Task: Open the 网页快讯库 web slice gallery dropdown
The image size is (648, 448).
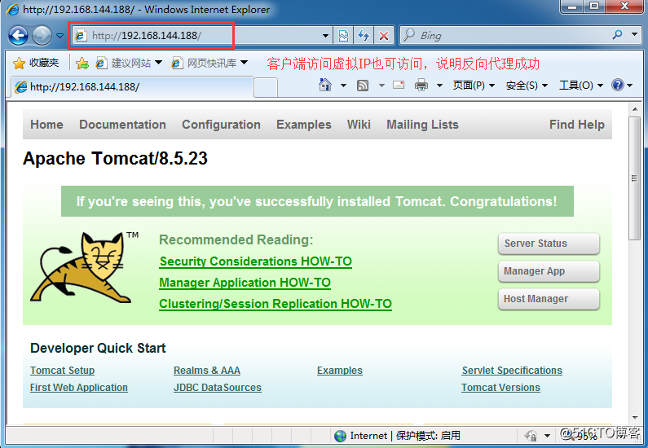Action: pyautogui.click(x=210, y=64)
